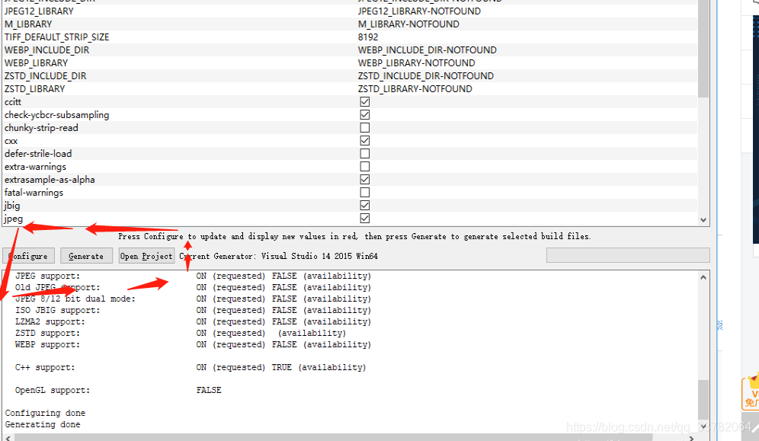Enable defer-strile-load
The image size is (759, 441).
point(364,153)
